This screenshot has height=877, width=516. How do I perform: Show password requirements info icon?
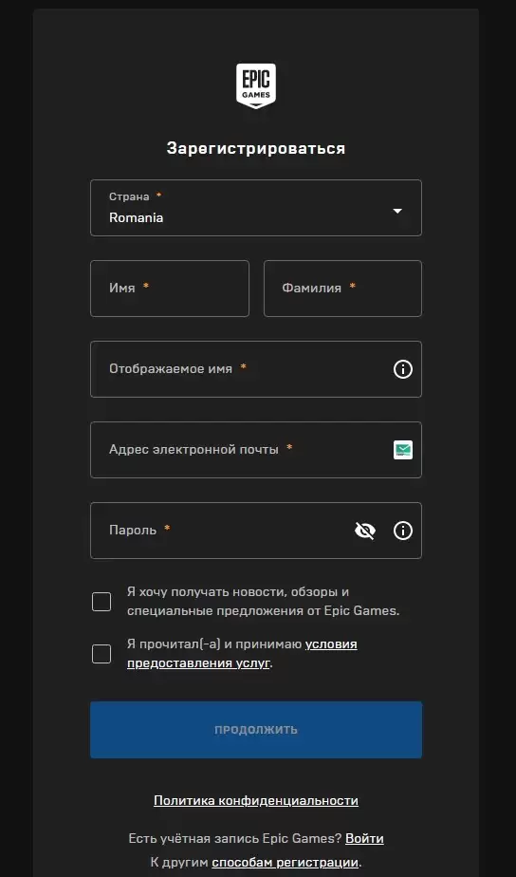(402, 531)
